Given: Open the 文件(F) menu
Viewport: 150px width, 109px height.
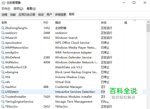Looking at the screenshot, I should (6, 9).
